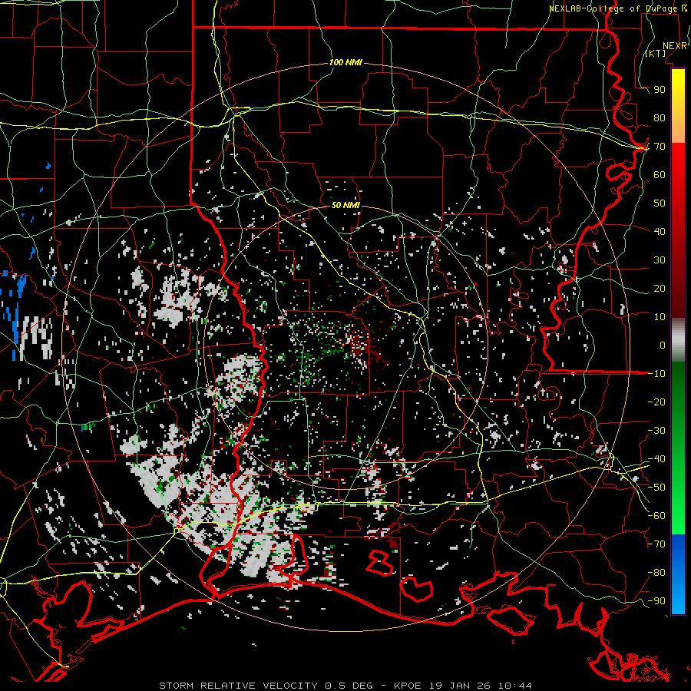Image resolution: width=691 pixels, height=691 pixels.
Task: Click the -40 value on velocity scale
Action: 656,459
